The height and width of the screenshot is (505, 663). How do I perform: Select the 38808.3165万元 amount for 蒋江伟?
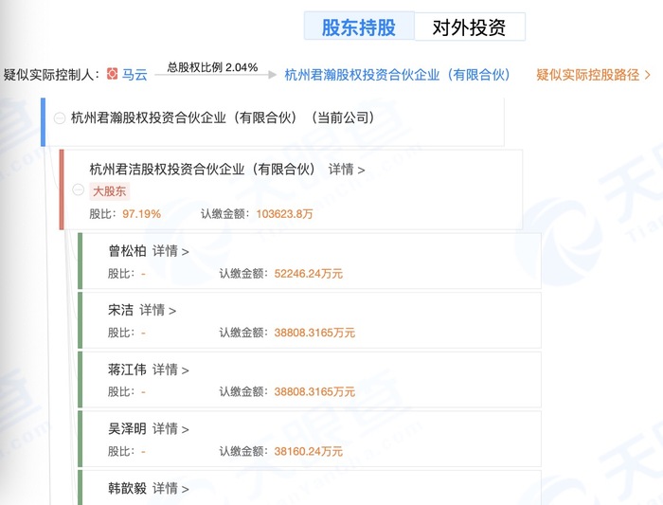tap(314, 392)
